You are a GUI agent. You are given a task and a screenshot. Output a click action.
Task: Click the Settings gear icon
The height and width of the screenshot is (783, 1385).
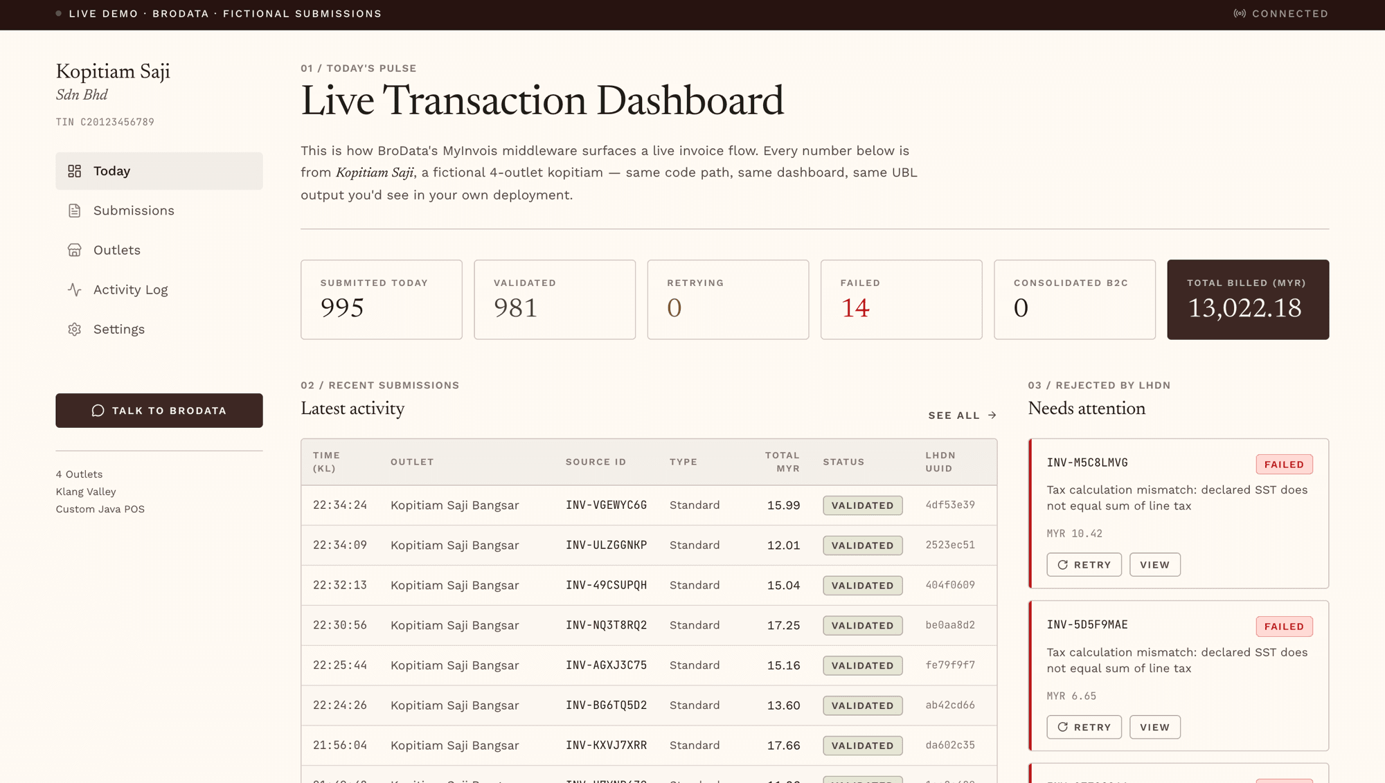click(x=74, y=329)
